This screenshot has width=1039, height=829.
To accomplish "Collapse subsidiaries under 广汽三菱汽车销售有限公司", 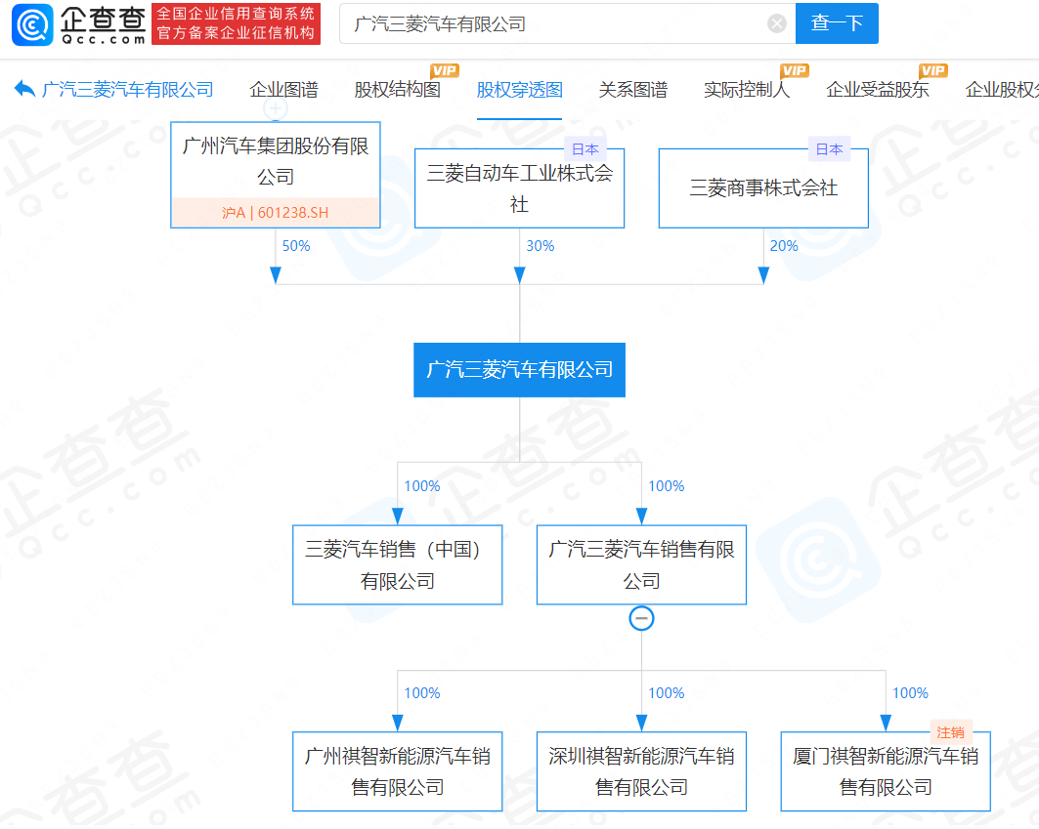I will 641,618.
